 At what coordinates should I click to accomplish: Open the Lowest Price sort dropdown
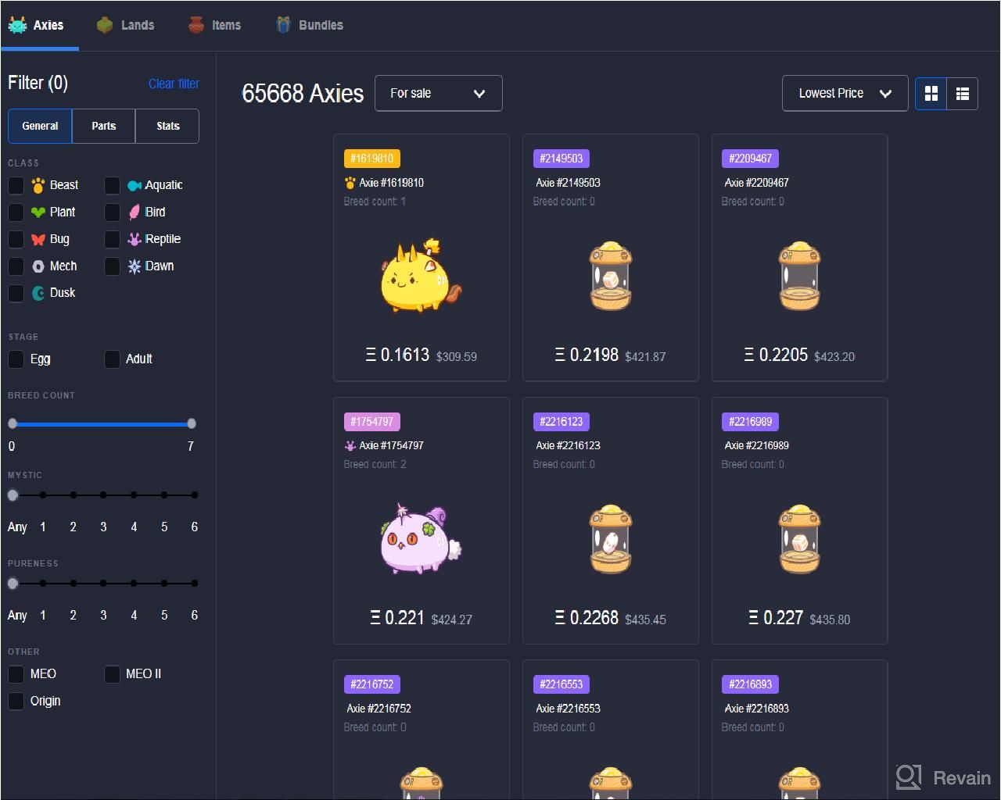coord(845,93)
